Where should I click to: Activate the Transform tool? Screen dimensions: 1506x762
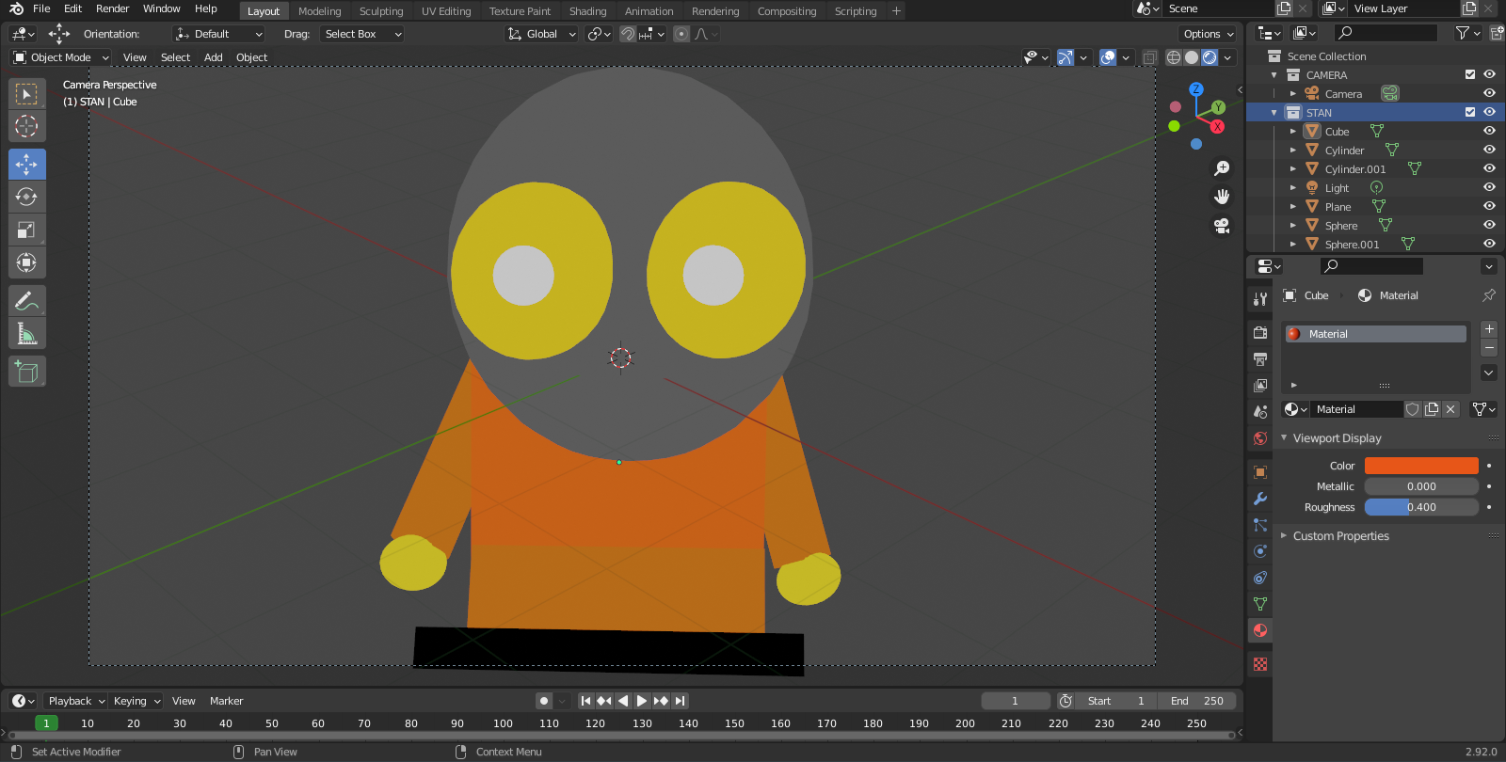coord(26,263)
